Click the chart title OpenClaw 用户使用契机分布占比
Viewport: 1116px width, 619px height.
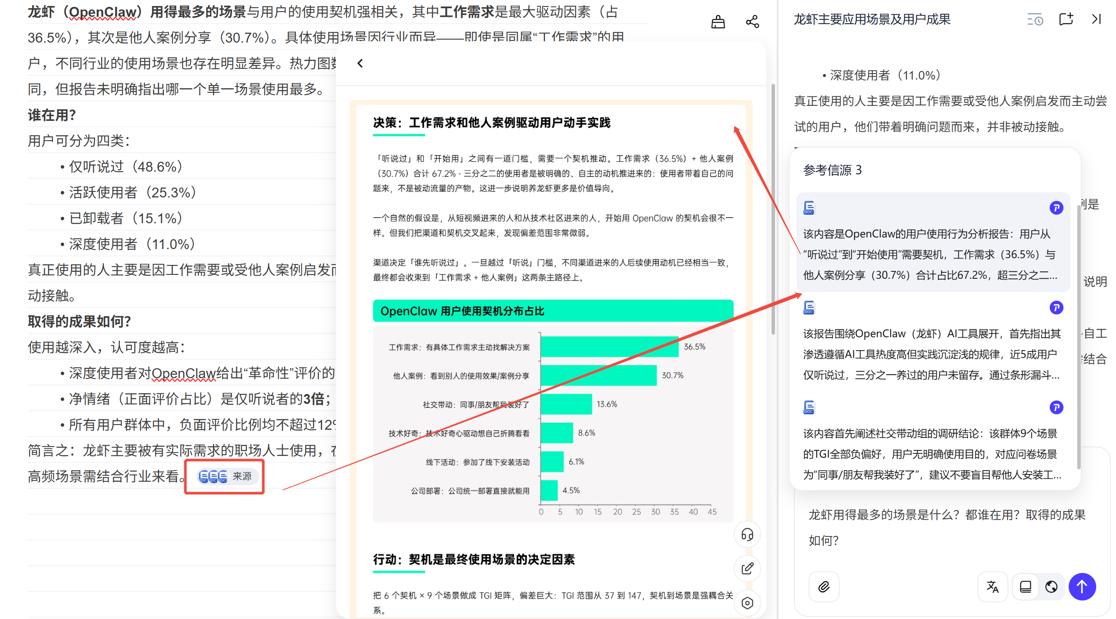pyautogui.click(x=462, y=311)
